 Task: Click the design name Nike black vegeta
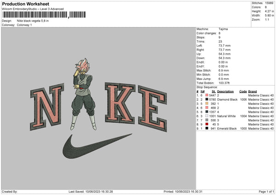[33, 21]
